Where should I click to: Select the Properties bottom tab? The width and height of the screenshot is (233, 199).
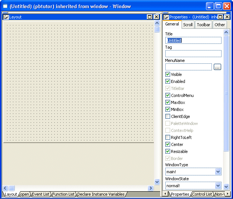point(180,194)
